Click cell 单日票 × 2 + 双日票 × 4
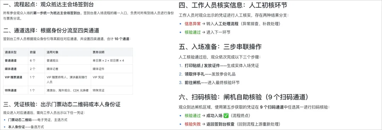The image size is (382, 130). 108,60
